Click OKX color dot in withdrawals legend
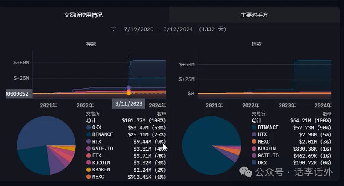Viewport: 344px width, 186px height. [254, 162]
